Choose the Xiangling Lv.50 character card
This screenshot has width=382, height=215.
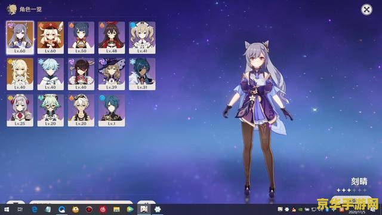click(81, 38)
